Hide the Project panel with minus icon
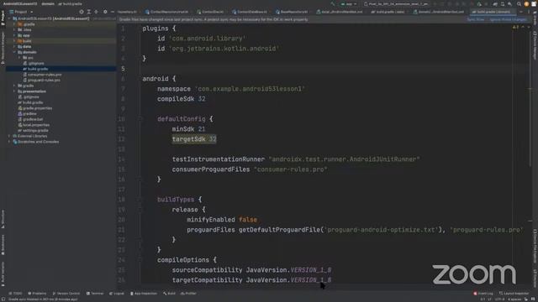Screen dimensions: 538x302 112,12
